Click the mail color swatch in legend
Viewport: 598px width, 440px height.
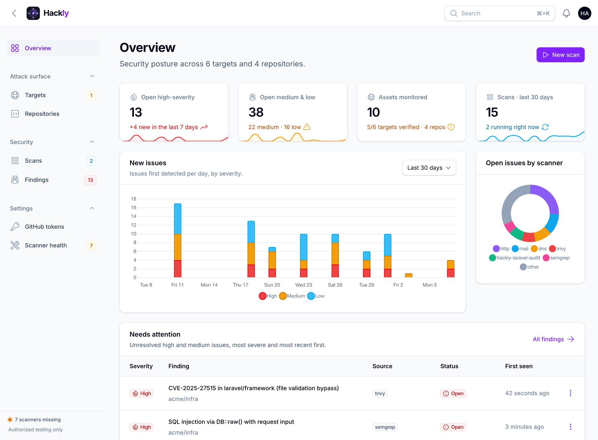click(515, 249)
